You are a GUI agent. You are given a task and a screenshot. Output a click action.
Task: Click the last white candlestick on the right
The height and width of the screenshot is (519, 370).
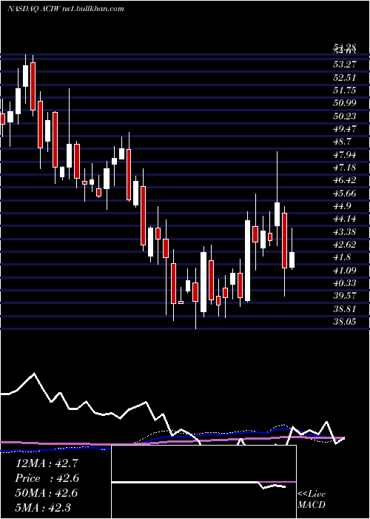292,259
